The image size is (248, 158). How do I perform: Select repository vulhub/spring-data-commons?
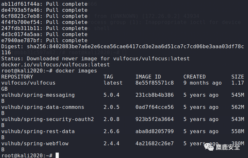43,107
